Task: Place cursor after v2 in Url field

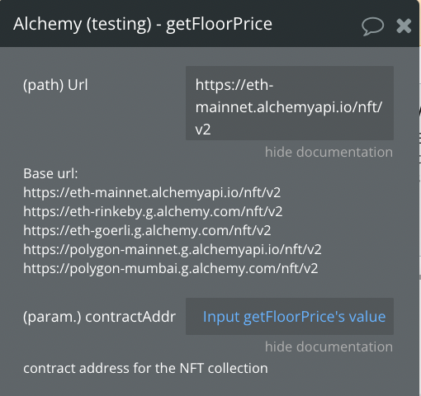Action: (x=212, y=130)
